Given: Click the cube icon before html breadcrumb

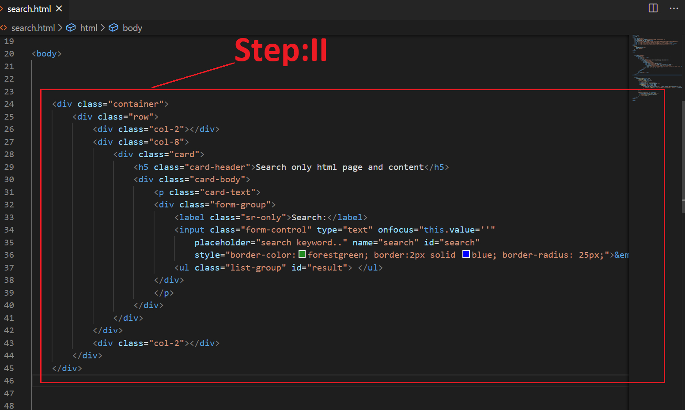Looking at the screenshot, I should coord(71,28).
